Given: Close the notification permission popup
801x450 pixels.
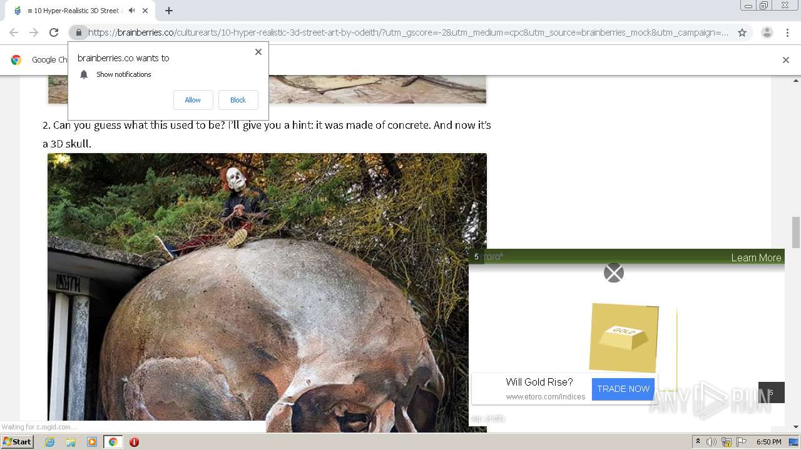Looking at the screenshot, I should pyautogui.click(x=258, y=52).
